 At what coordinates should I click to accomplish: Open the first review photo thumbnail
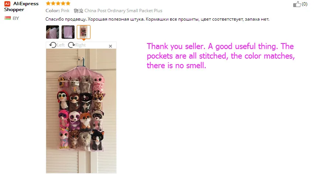52,32
